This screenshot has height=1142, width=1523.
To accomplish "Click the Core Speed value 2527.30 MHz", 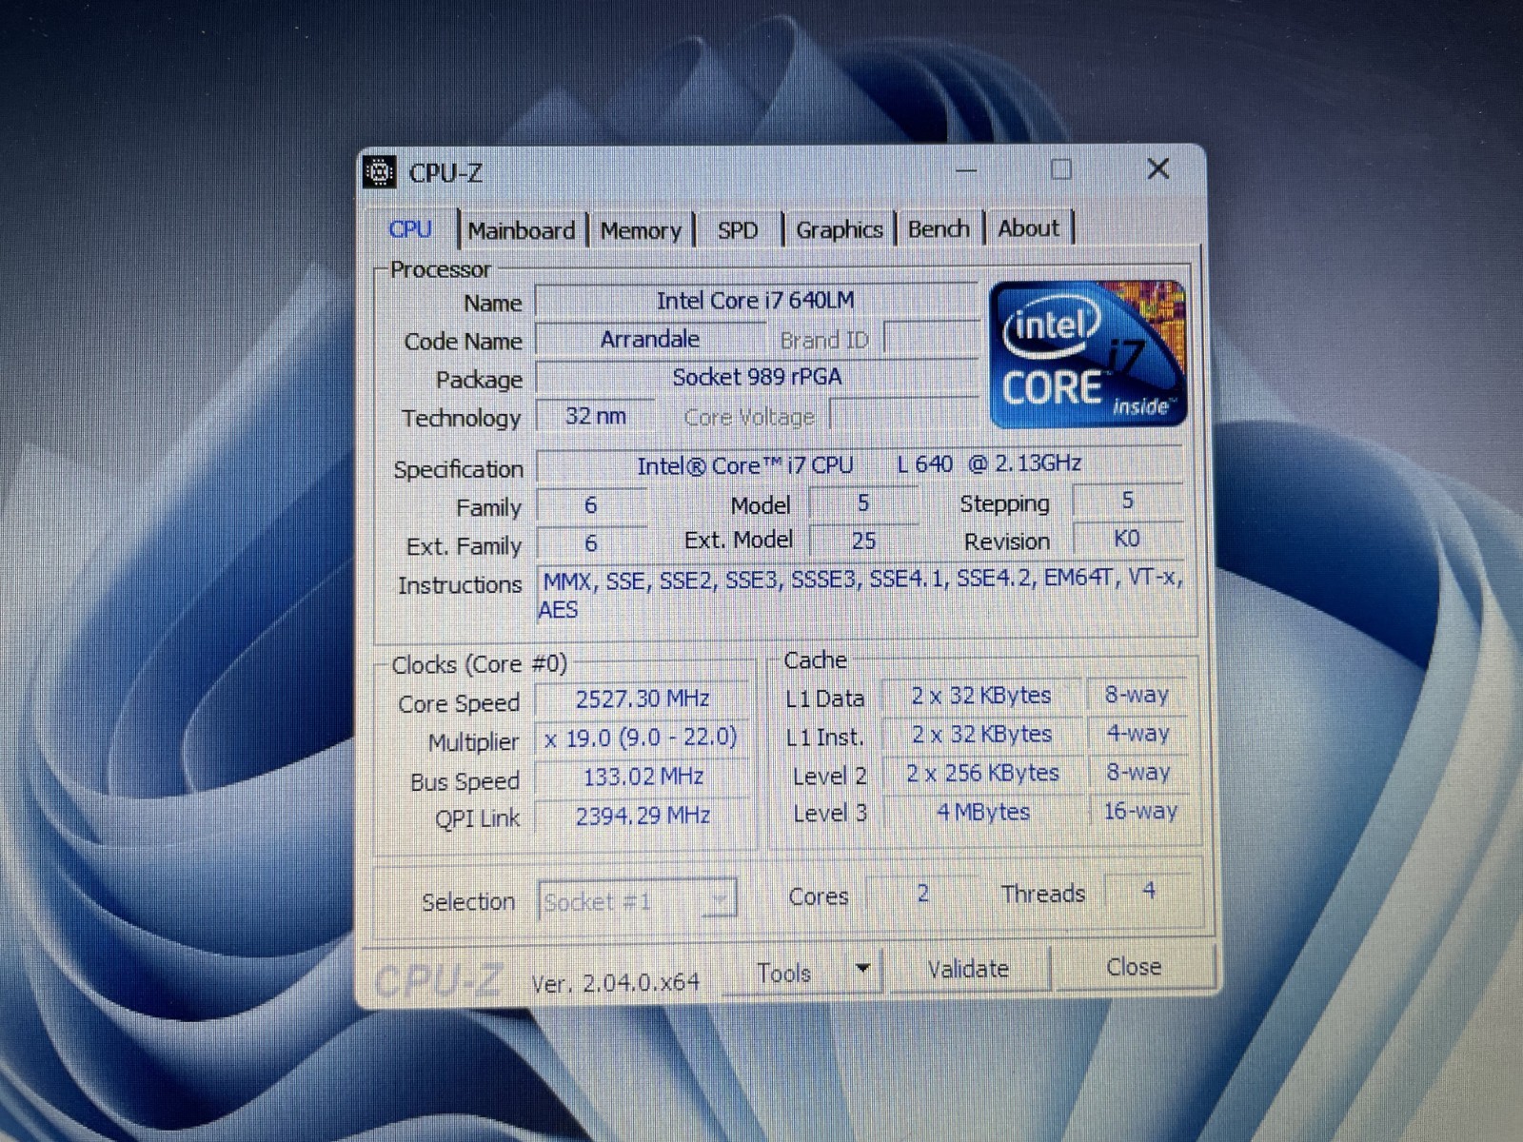I will pyautogui.click(x=643, y=699).
